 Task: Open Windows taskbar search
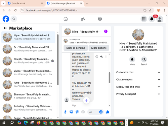12,123
